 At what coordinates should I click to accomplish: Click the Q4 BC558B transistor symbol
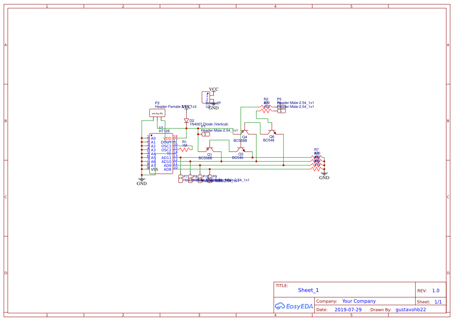click(245, 132)
